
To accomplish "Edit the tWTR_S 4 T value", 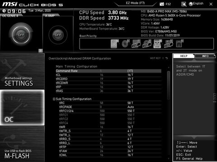I will pyautogui.click(x=130, y=131).
